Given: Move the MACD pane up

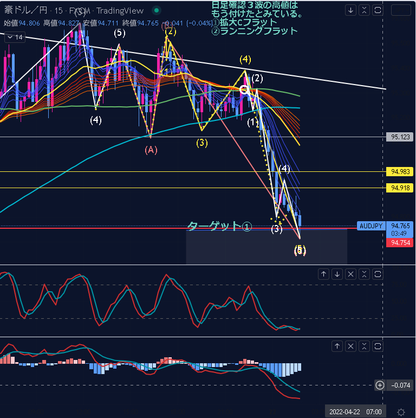Looking at the screenshot, I should 337,345.
